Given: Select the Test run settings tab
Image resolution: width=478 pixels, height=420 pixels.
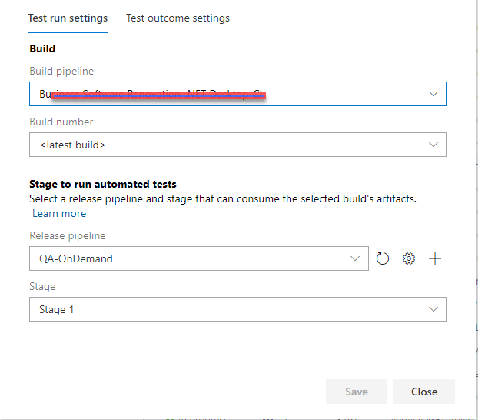Looking at the screenshot, I should coord(68,18).
